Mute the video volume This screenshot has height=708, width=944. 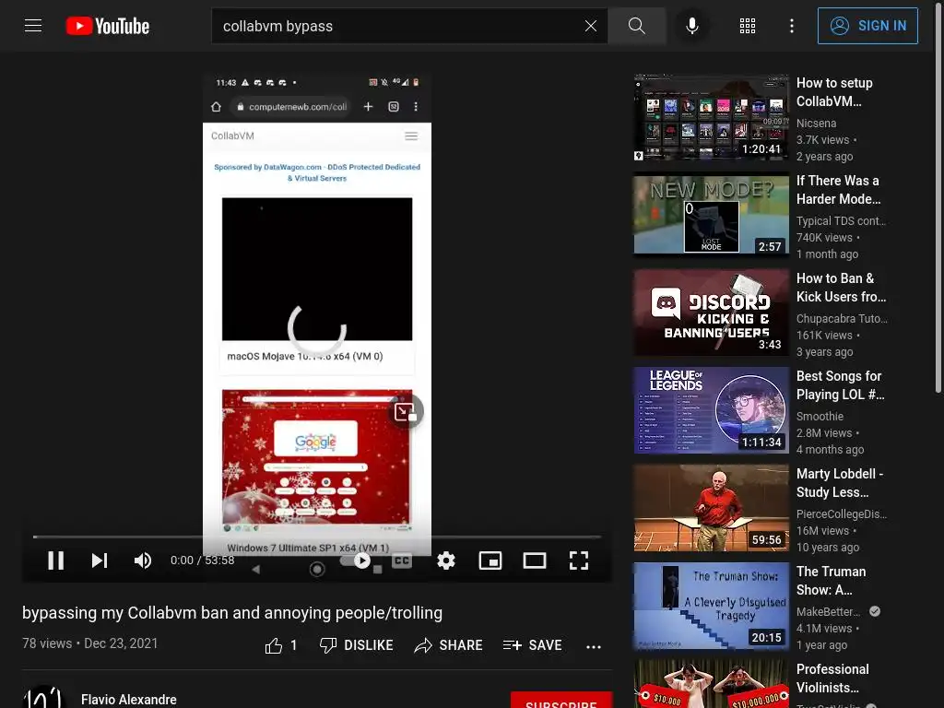(x=143, y=560)
